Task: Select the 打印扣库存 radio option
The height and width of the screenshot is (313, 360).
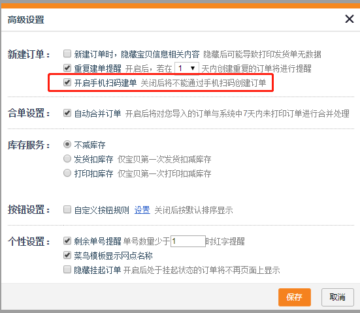Action: [67, 173]
